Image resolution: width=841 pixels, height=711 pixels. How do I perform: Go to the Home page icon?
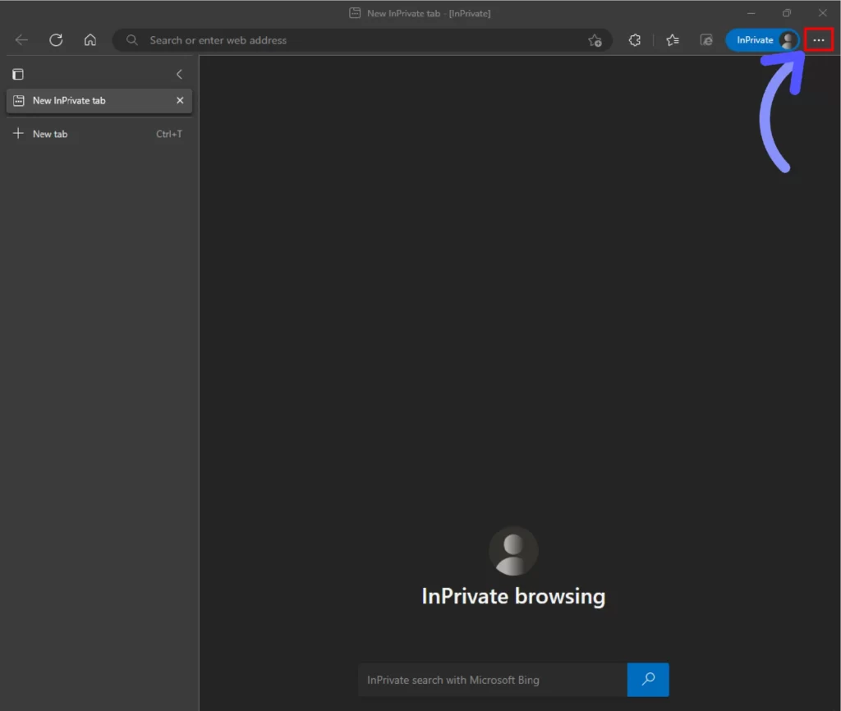pyautogui.click(x=90, y=40)
